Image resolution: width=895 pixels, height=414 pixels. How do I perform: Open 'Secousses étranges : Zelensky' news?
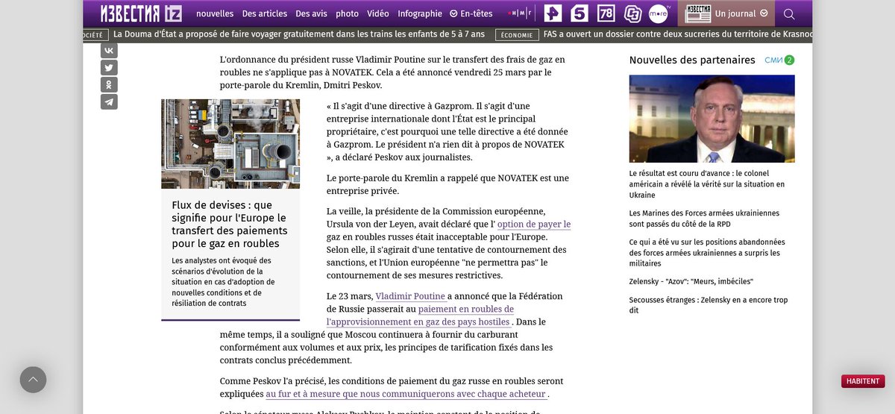click(708, 305)
